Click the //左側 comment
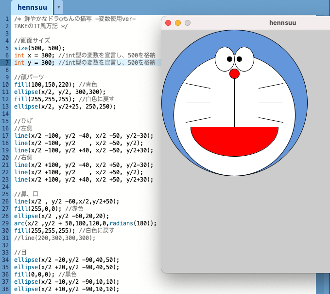 tap(23, 129)
